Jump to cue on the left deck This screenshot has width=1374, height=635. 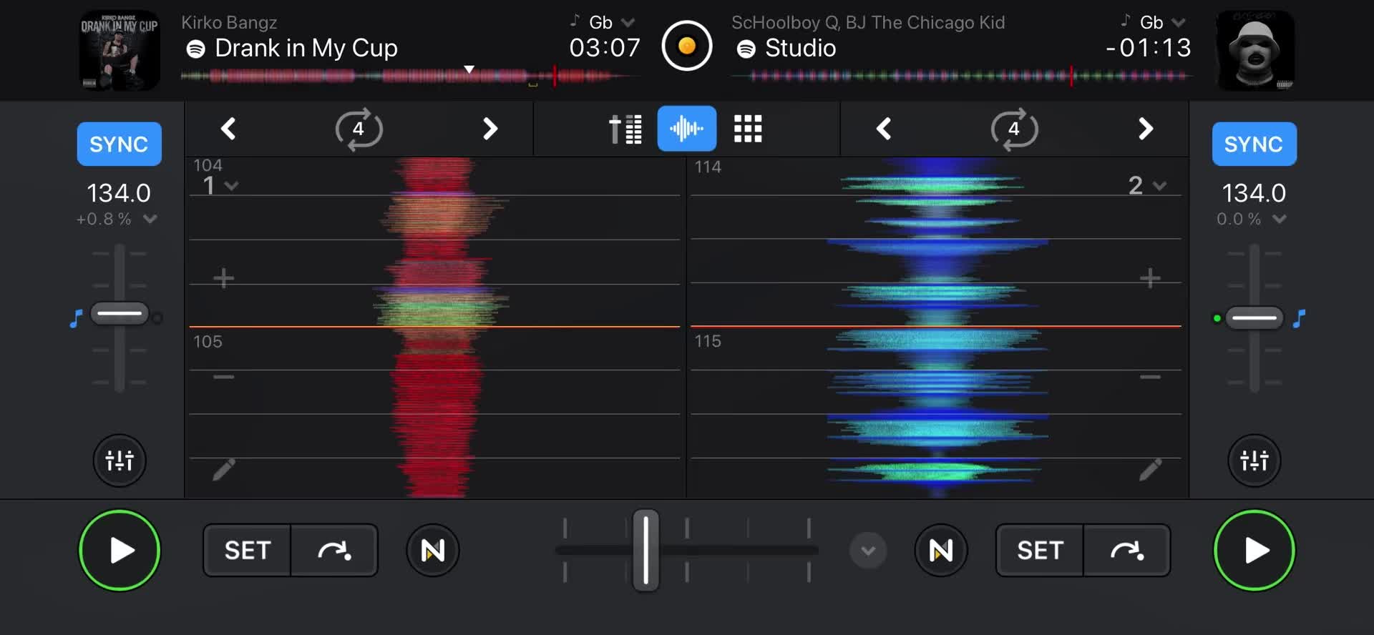click(334, 550)
